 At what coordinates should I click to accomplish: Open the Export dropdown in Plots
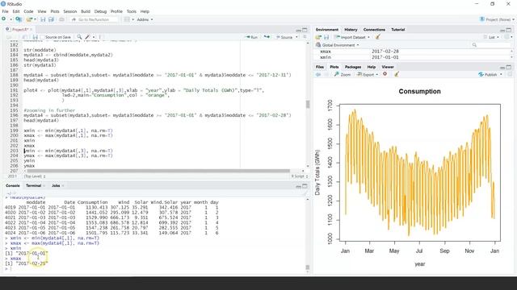pos(368,75)
